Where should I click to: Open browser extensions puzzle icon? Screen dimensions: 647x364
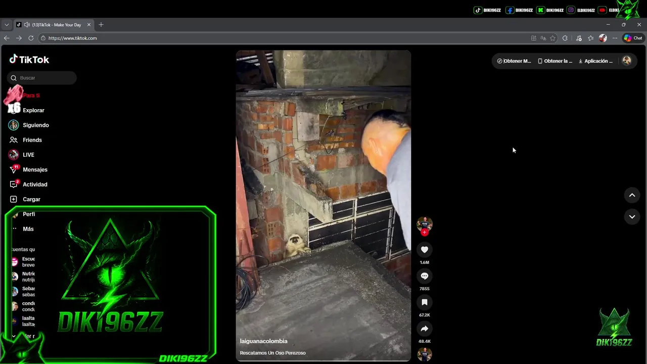565,38
